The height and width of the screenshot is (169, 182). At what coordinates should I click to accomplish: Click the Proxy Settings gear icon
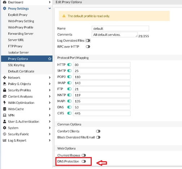pos(5,8)
